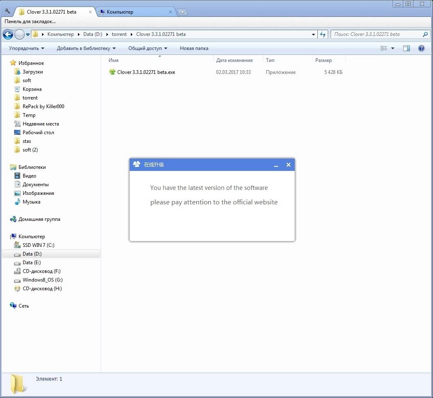The width and height of the screenshot is (433, 398).
Task: Open the Clover wrench settings icon
Action: pos(7,11)
